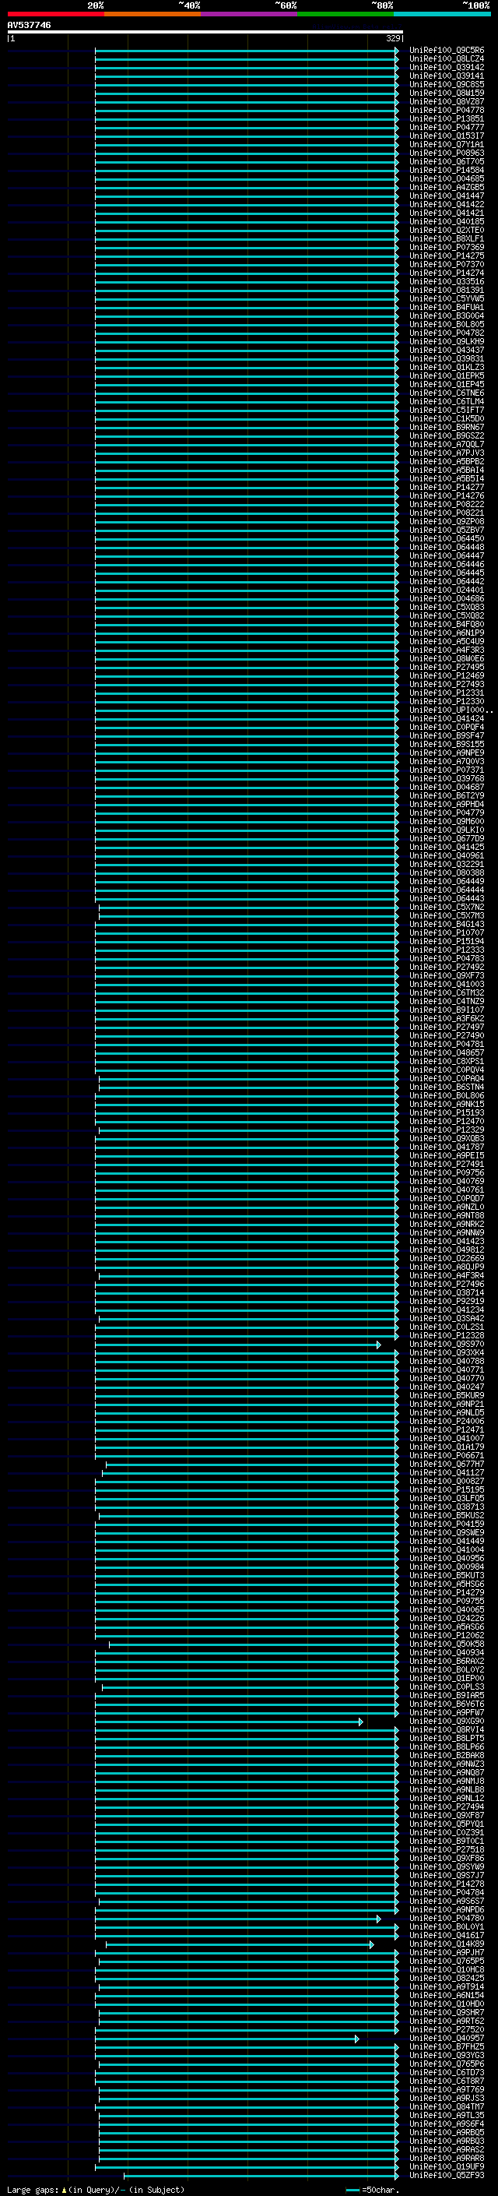Viewport: 498px width, 2196px height.
Task: Click the red 20% identity legend bar
Action: [55, 14]
